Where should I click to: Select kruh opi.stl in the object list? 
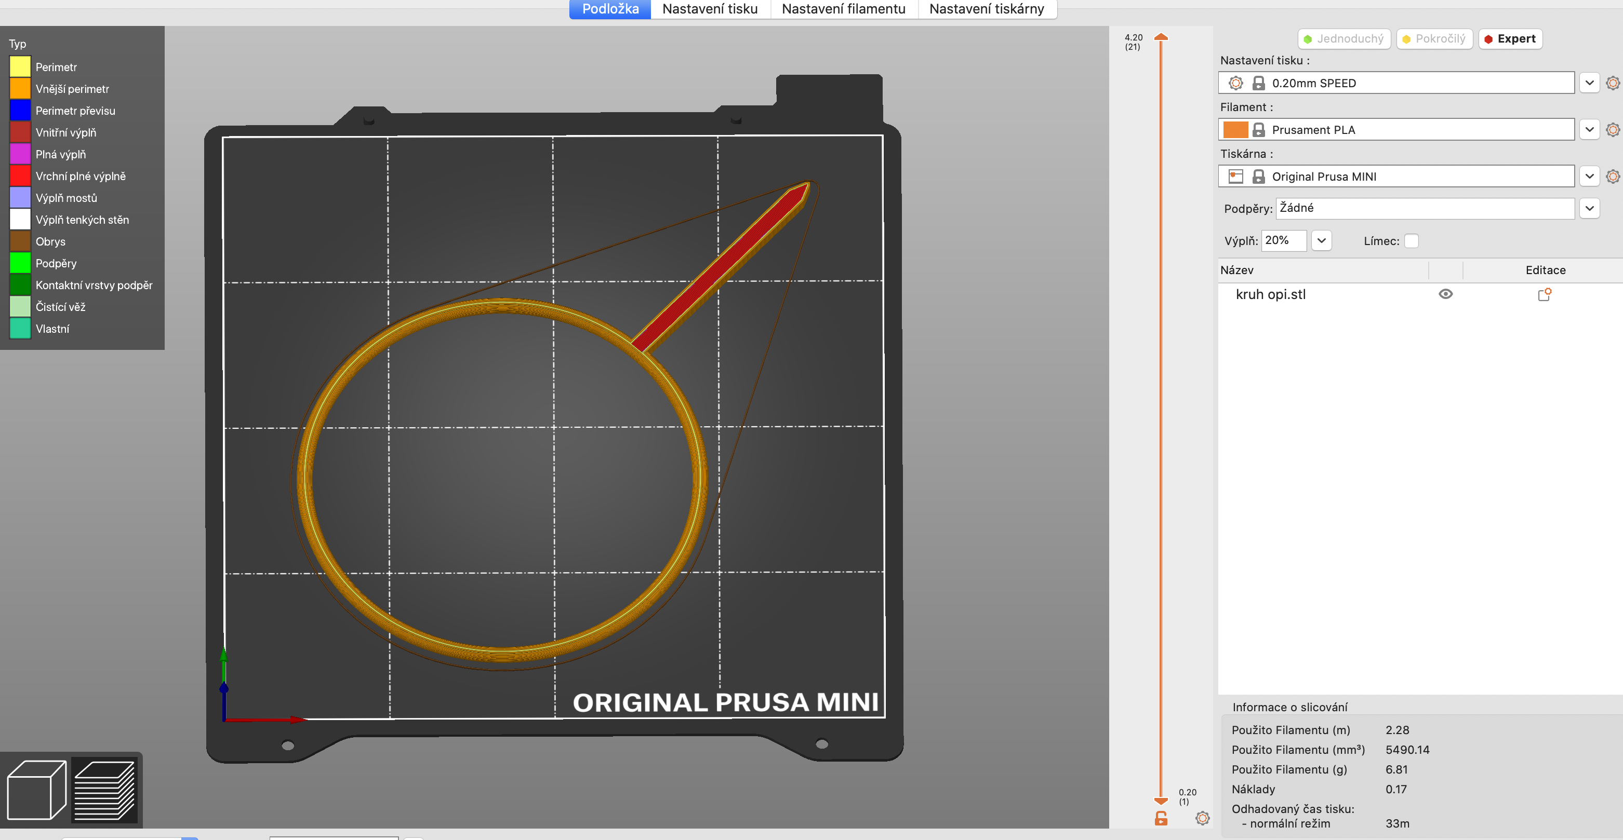[x=1270, y=294]
